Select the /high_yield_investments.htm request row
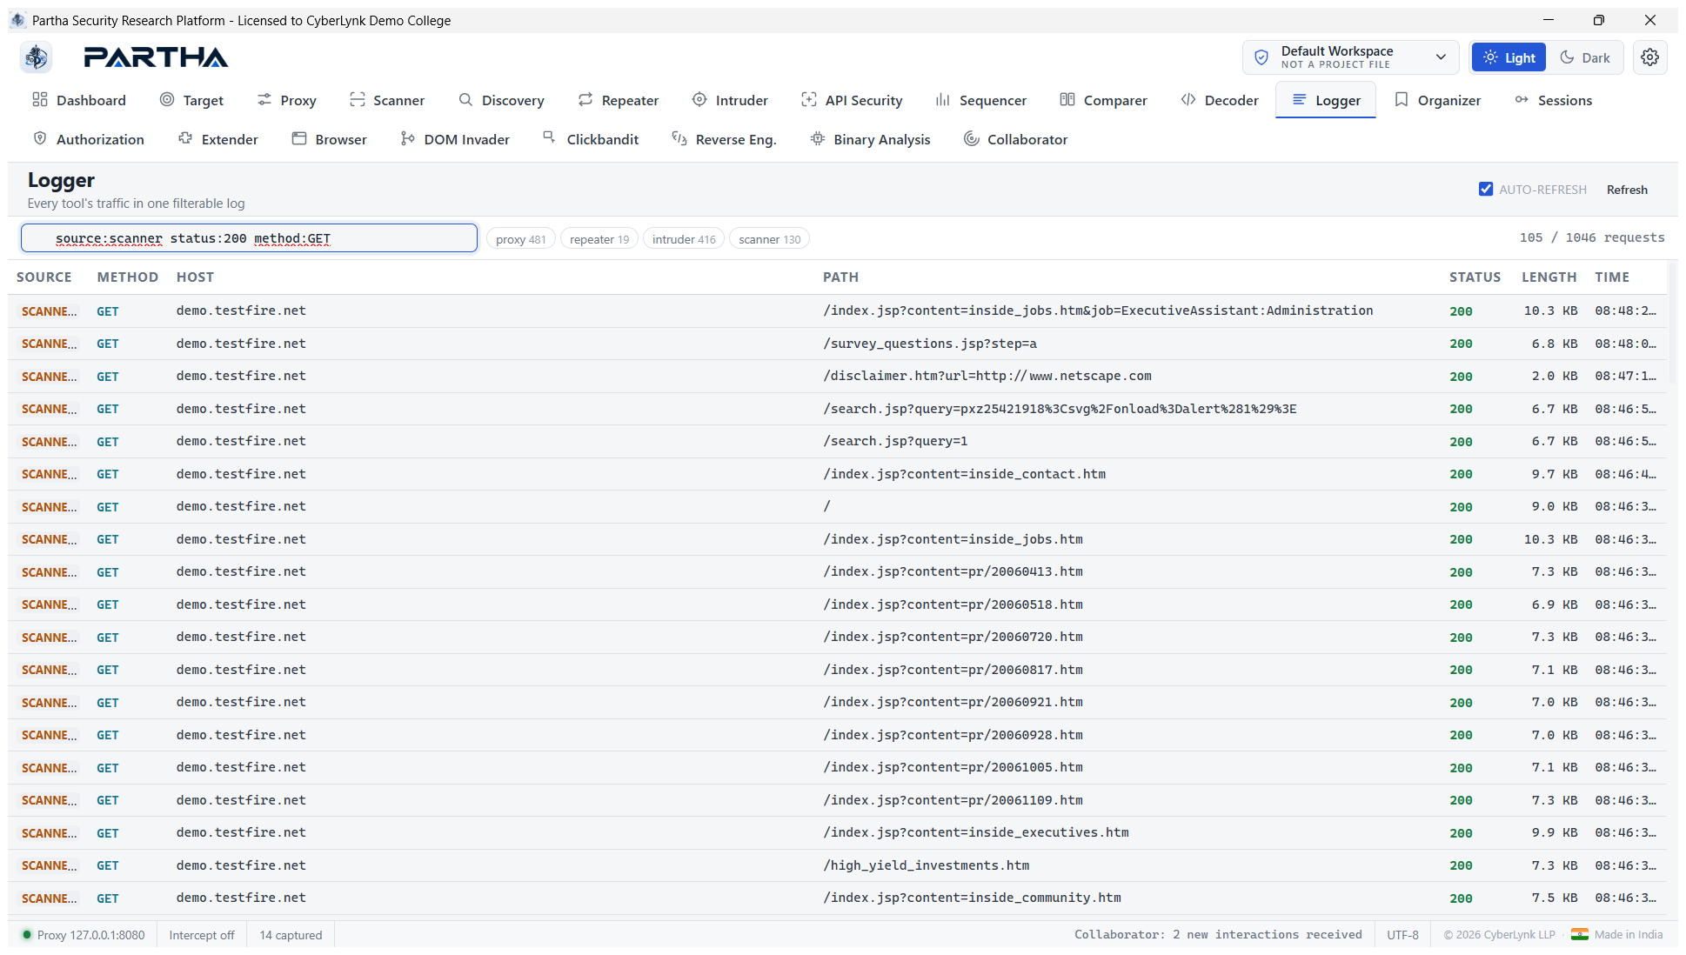Viewport: 1686px width, 955px height. [839, 865]
